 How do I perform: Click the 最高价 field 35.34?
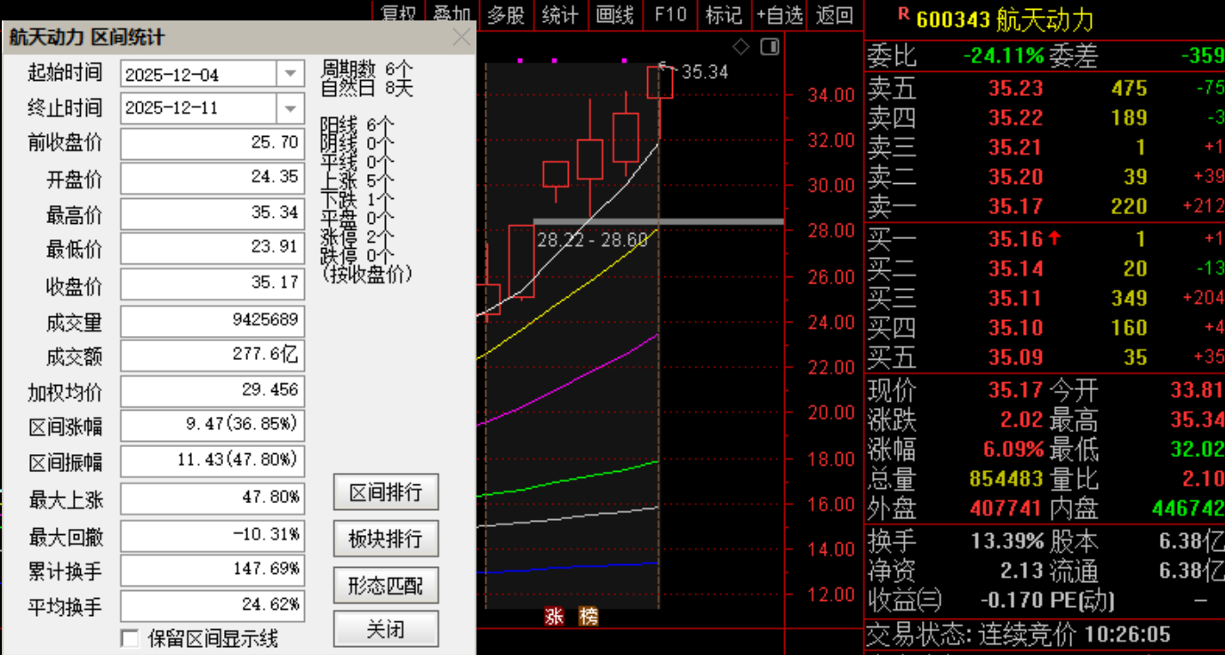click(212, 213)
